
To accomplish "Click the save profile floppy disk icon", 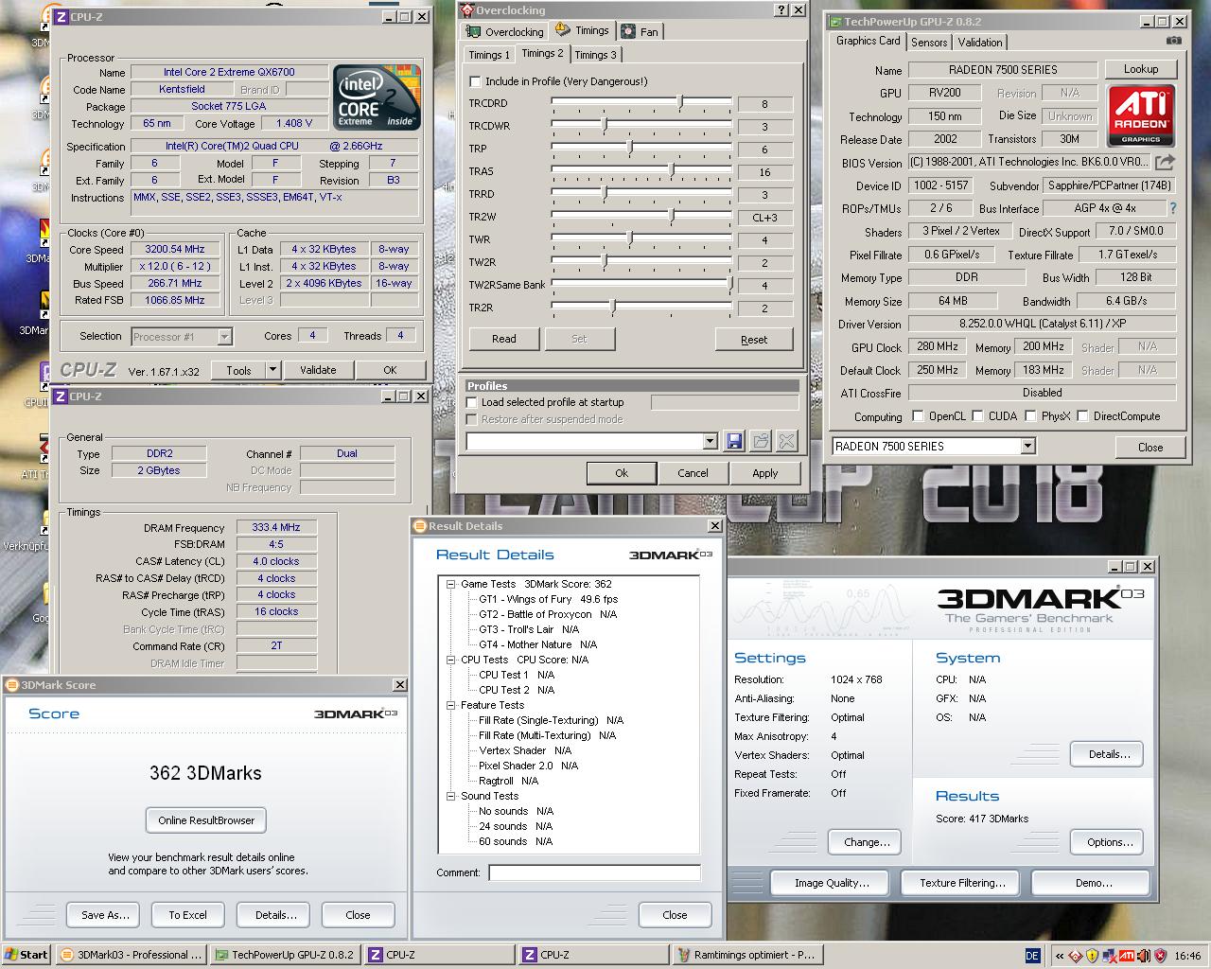I will click(x=734, y=441).
